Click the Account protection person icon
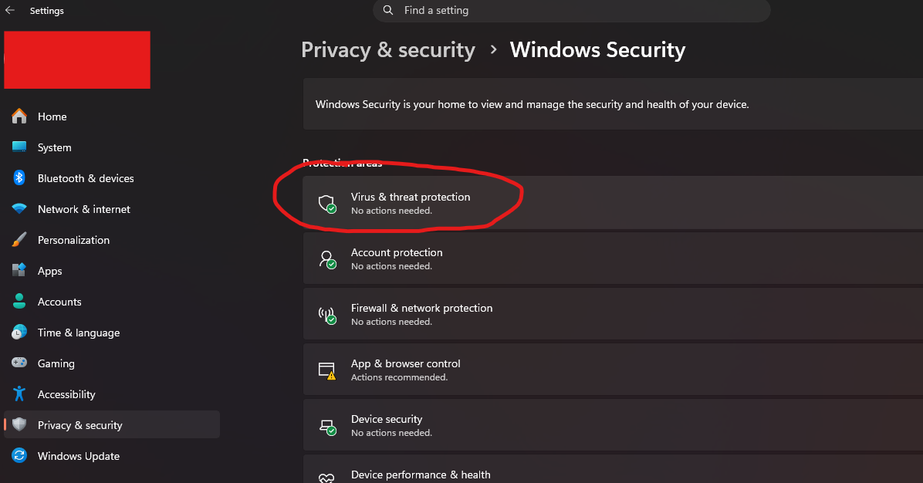Viewport: 923px width, 483px height. 327,259
